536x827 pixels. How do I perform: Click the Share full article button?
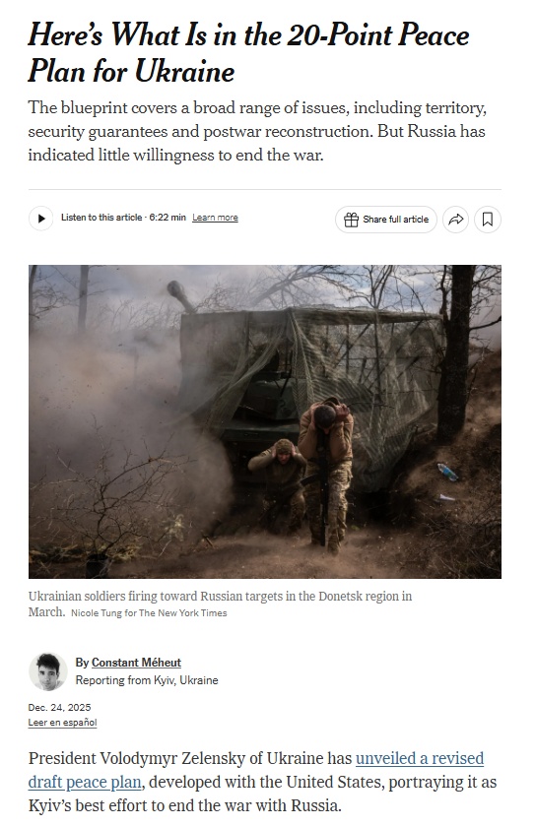pos(386,220)
